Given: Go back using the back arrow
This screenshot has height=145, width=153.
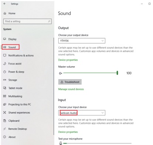Looking at the screenshot, I should pos(4,4).
